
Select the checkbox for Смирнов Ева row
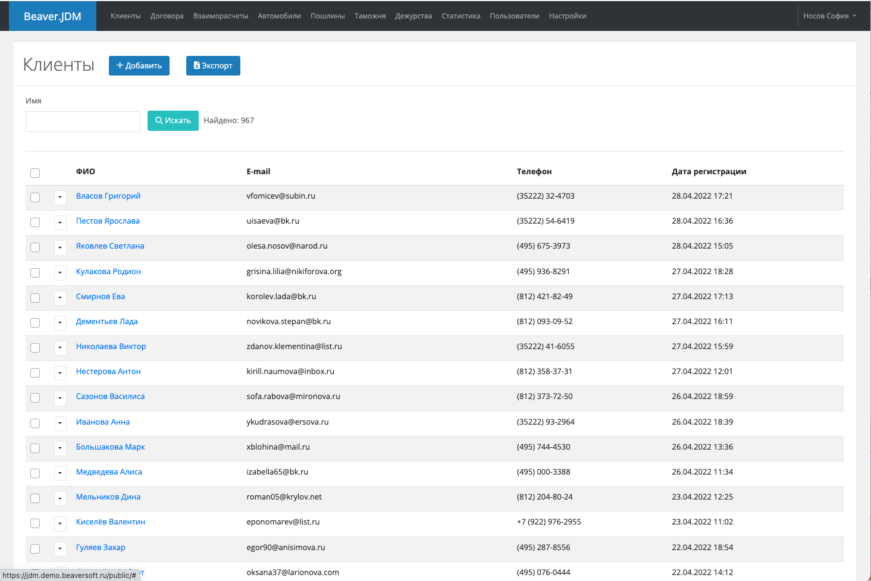tap(35, 297)
